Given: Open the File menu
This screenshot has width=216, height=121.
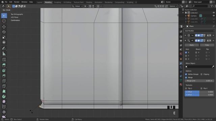Looking at the screenshot, I should point(6,2).
